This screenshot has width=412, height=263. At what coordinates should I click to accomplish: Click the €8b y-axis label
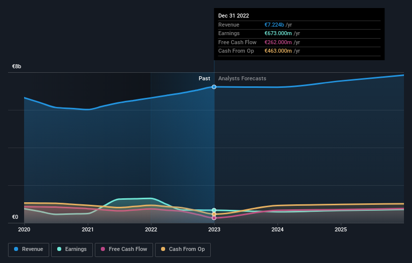click(x=17, y=66)
